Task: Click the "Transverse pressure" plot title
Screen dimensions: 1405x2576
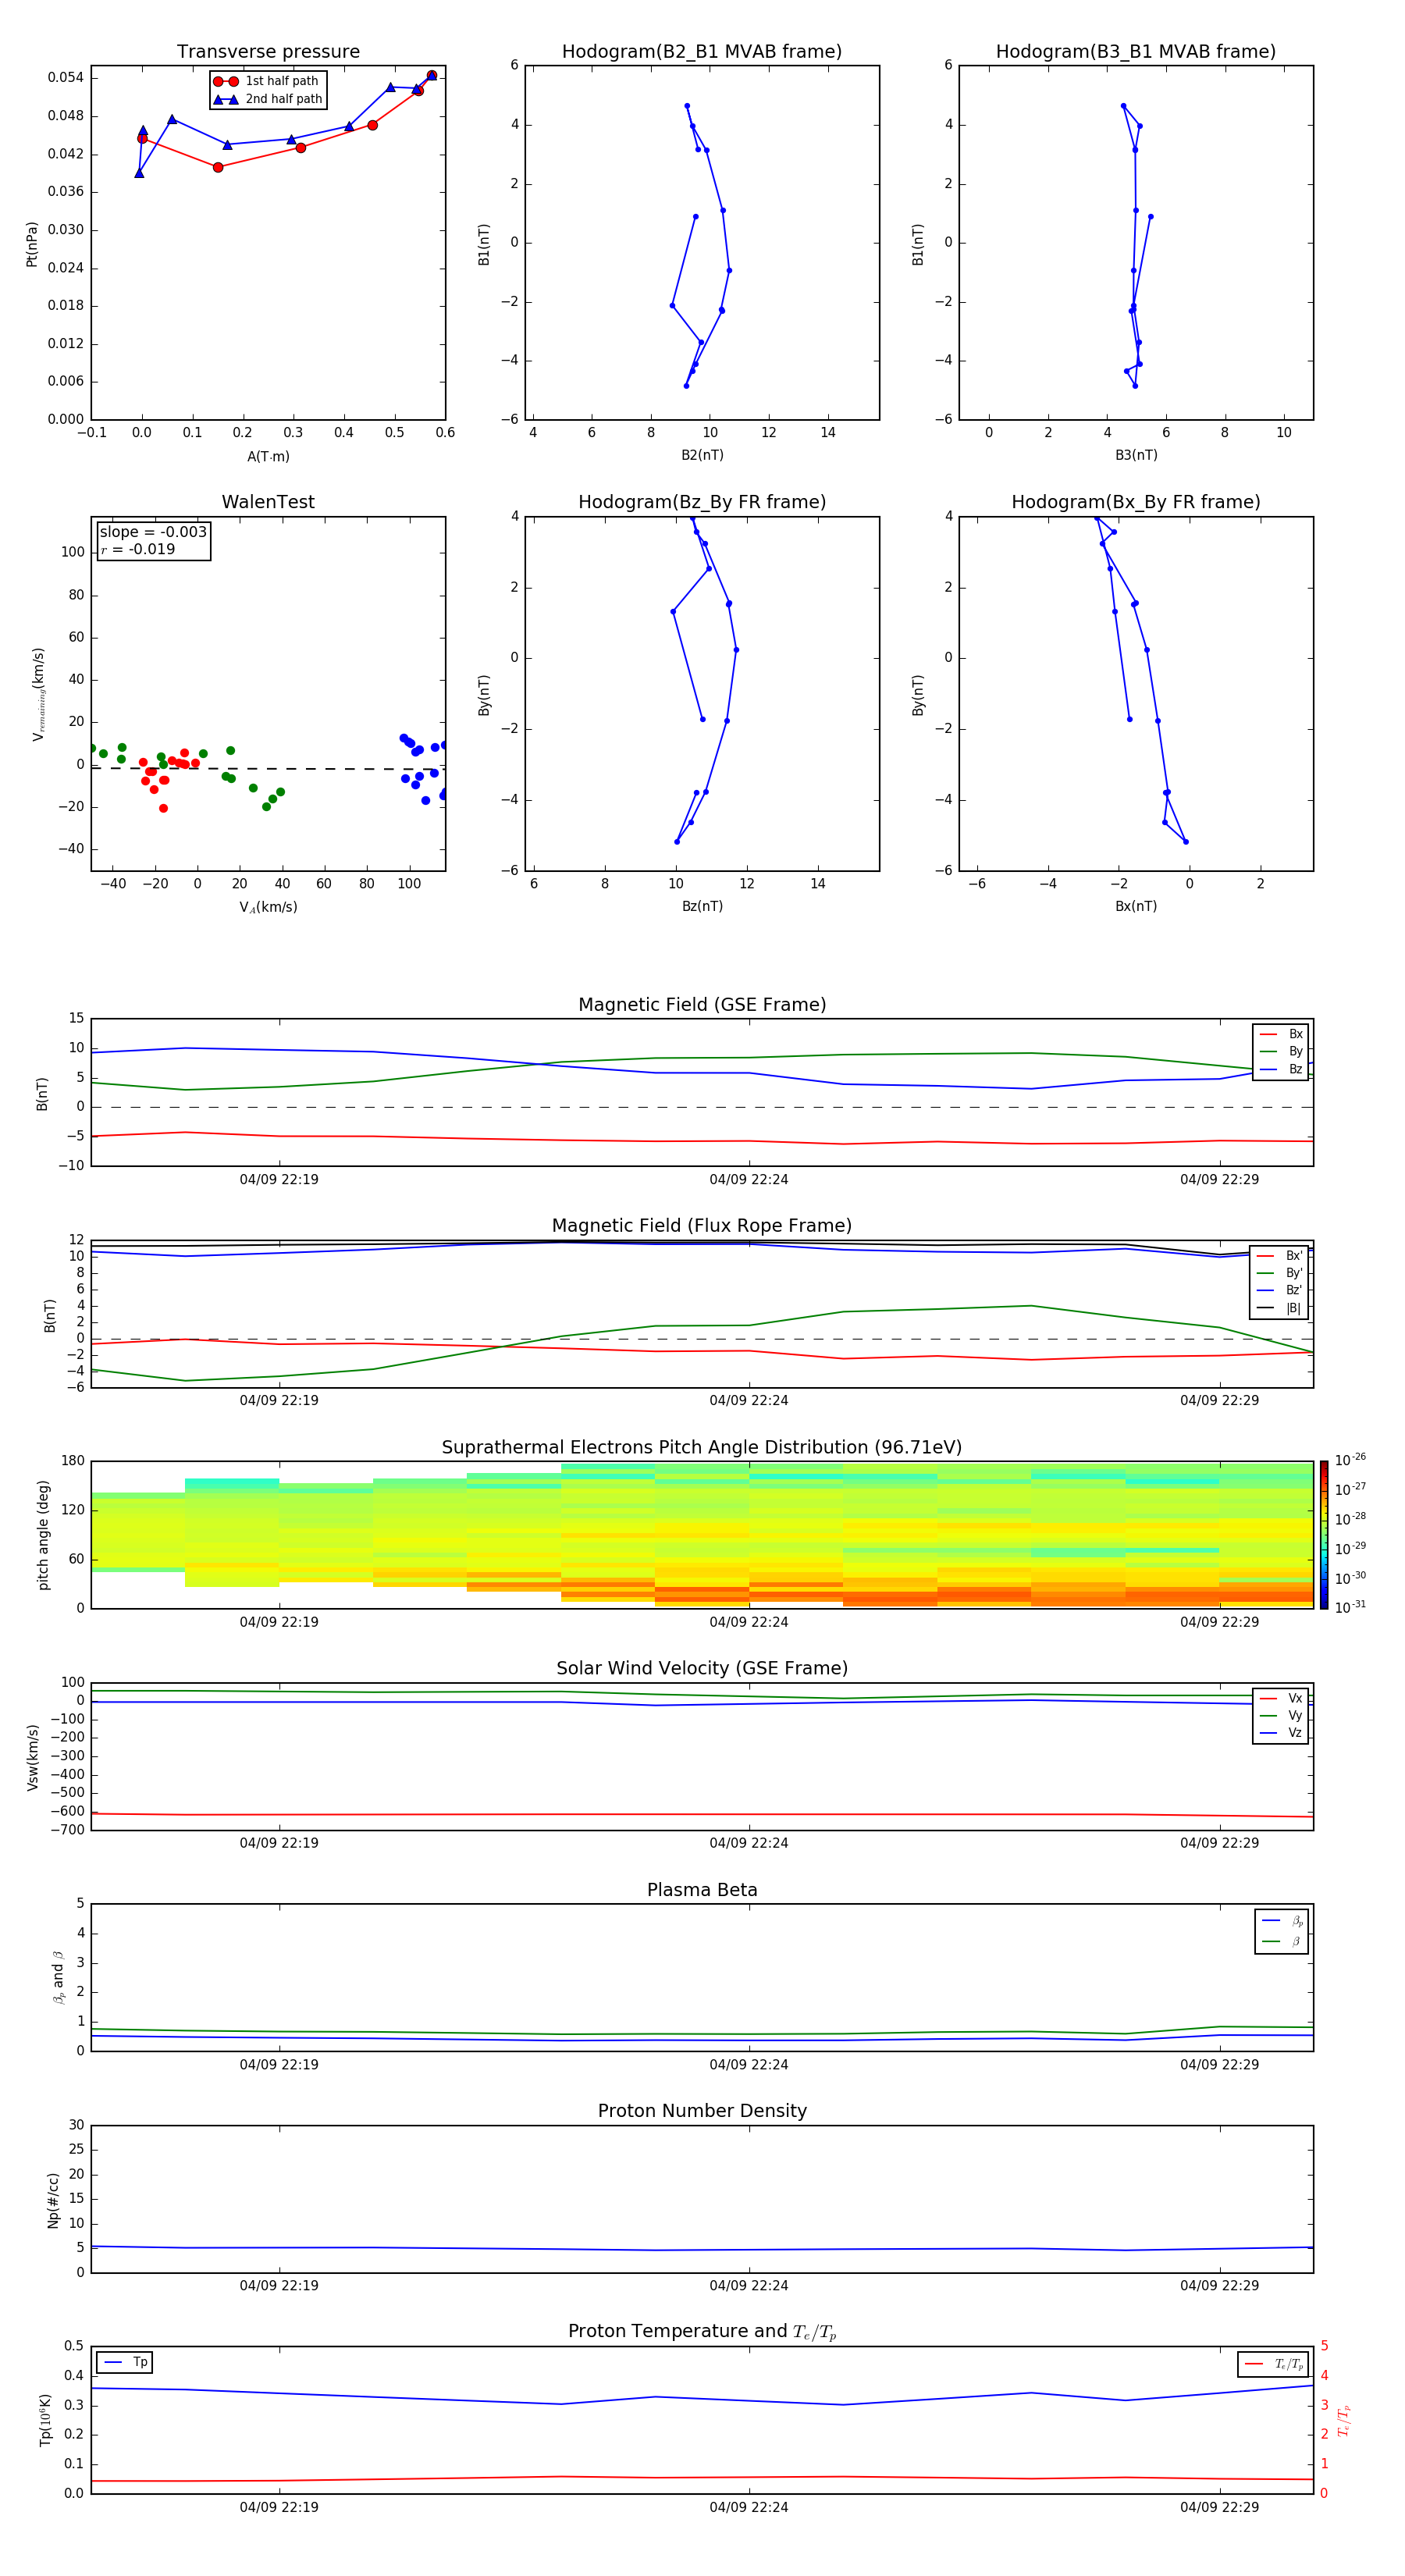Action: coord(268,52)
